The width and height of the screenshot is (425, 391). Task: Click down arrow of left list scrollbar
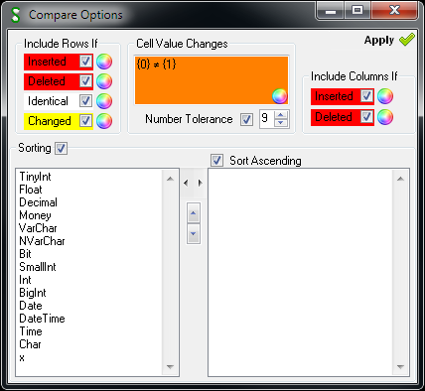pos(170,366)
